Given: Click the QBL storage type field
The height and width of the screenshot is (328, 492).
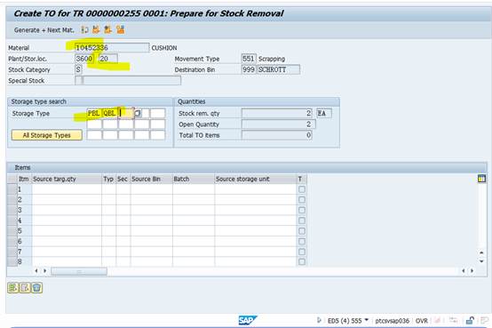Looking at the screenshot, I should tap(110, 113).
